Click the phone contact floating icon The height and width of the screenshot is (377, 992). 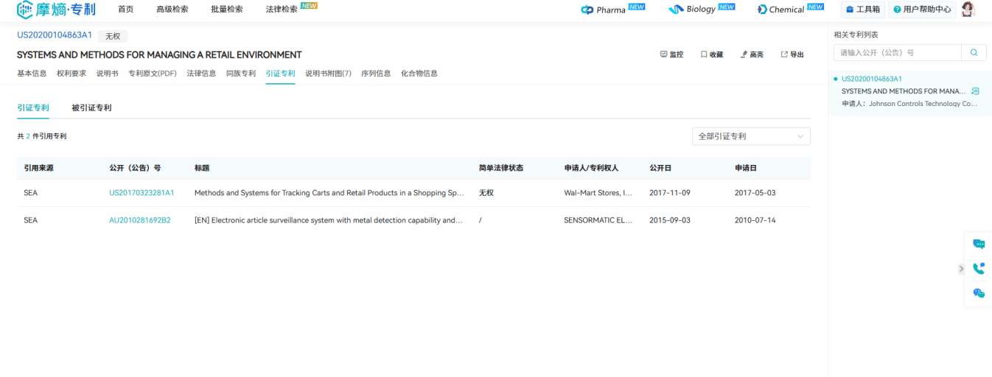979,269
